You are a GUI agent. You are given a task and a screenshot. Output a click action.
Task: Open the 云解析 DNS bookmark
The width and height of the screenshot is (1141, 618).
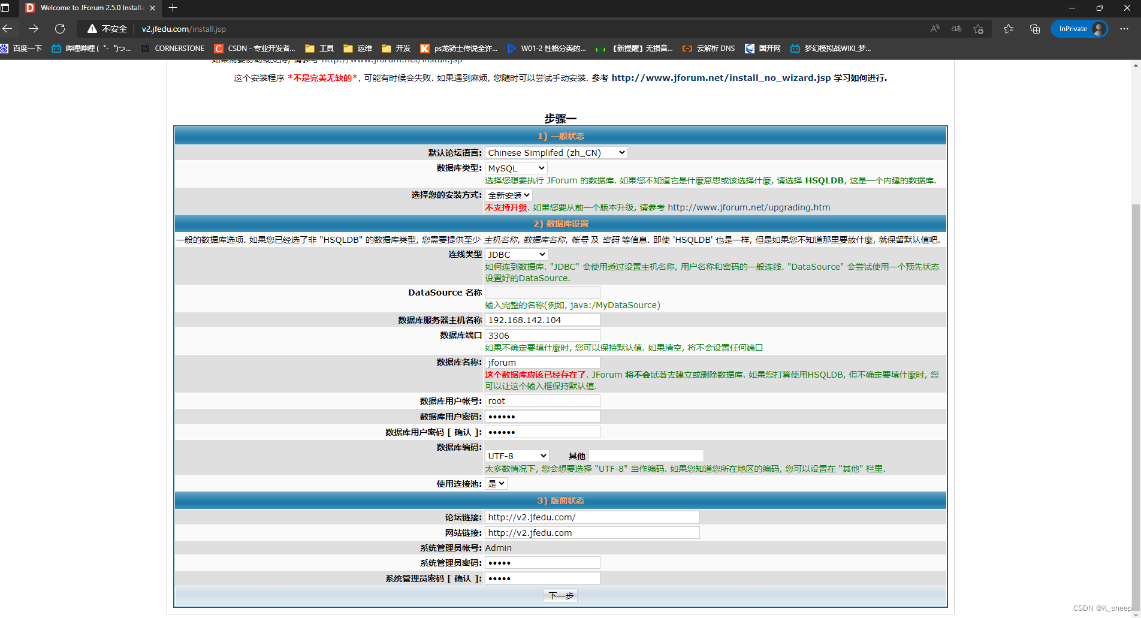tap(708, 49)
